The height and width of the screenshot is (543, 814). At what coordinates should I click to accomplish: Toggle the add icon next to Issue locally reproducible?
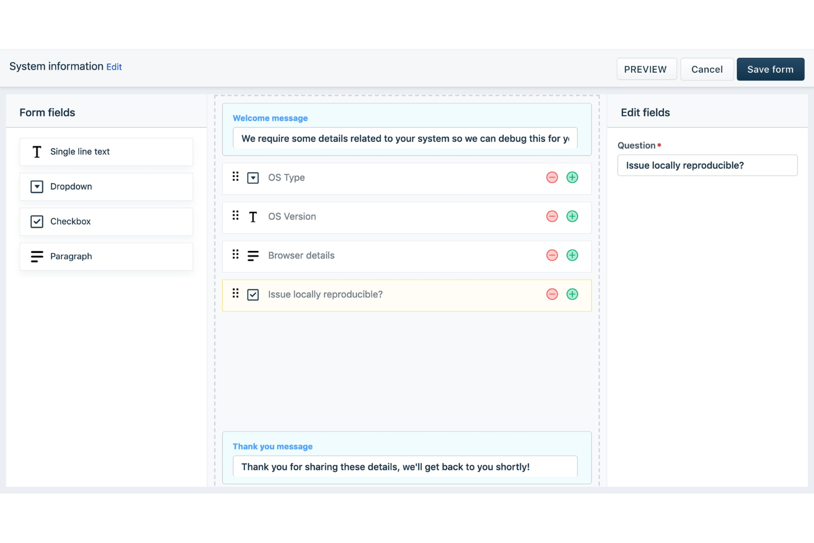coord(572,294)
